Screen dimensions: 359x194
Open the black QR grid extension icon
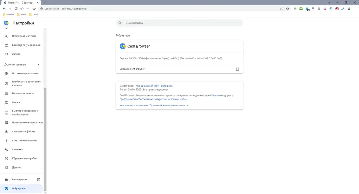[x=349, y=9]
